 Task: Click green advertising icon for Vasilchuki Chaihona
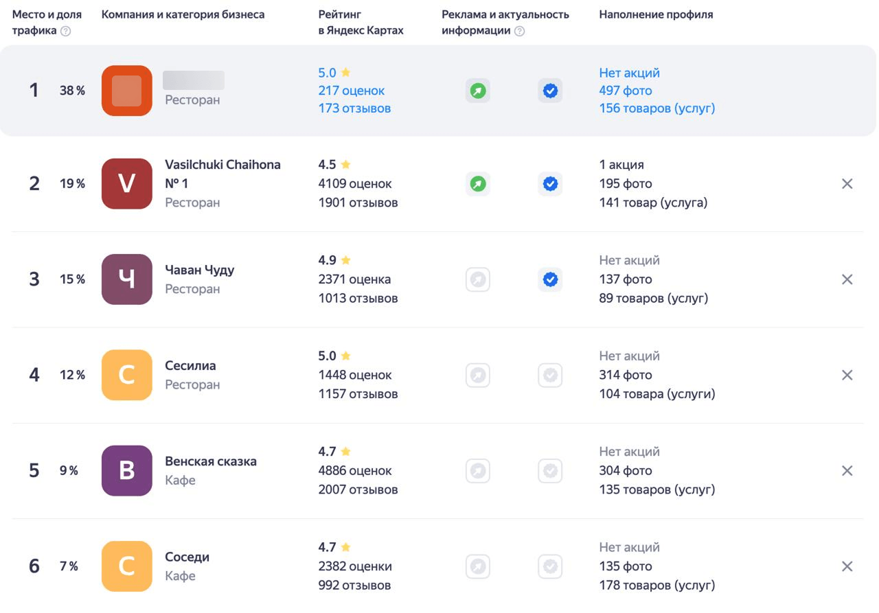478,184
